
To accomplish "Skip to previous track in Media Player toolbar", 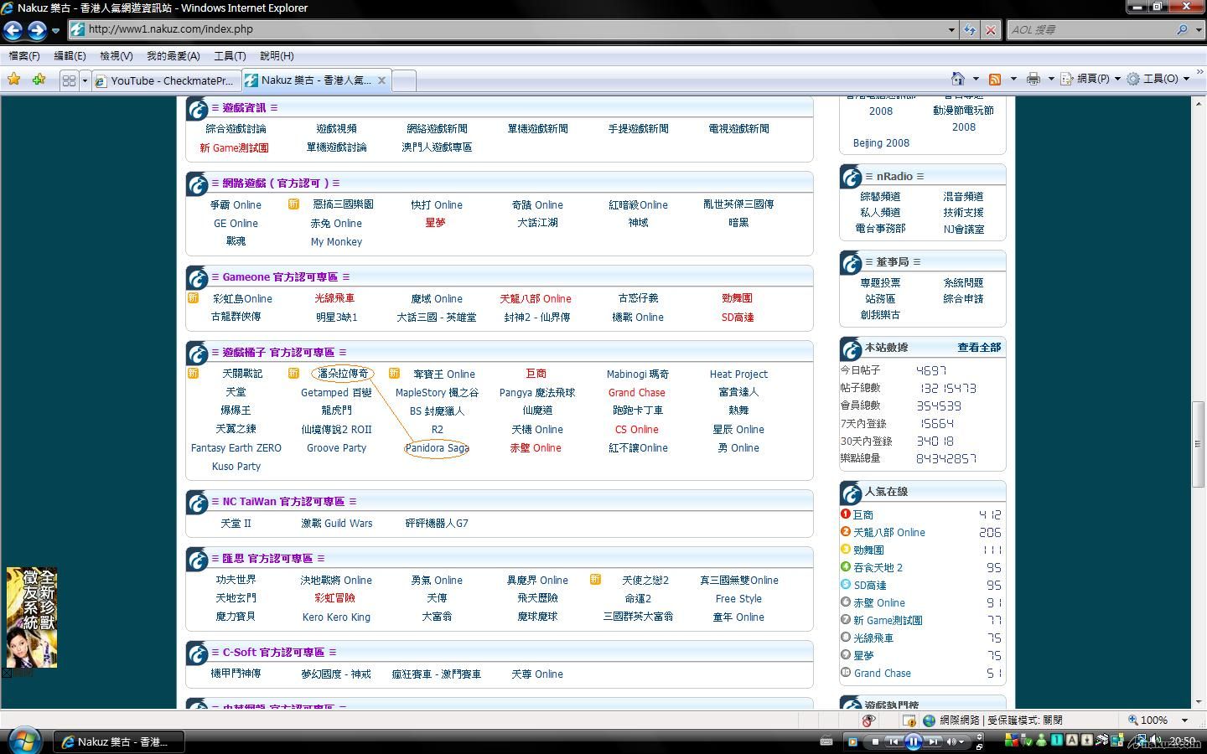I will click(x=894, y=741).
